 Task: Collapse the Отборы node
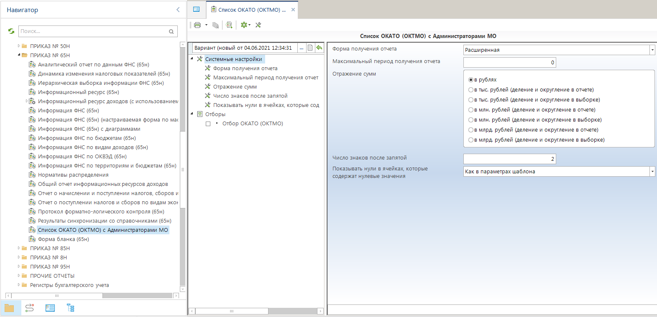(x=192, y=114)
